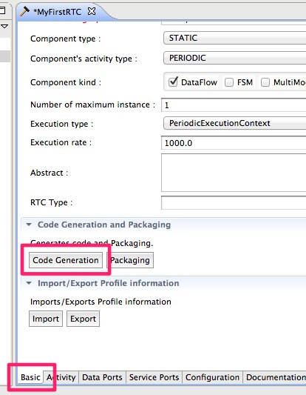Open the Execution type combo box

234,123
